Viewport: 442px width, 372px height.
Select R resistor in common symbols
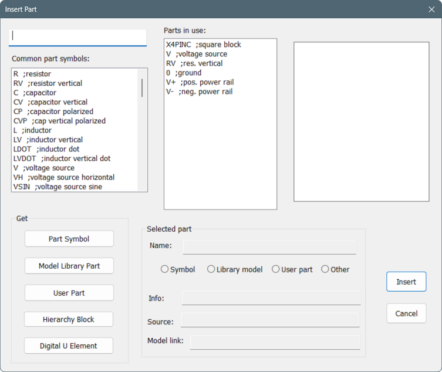point(75,74)
